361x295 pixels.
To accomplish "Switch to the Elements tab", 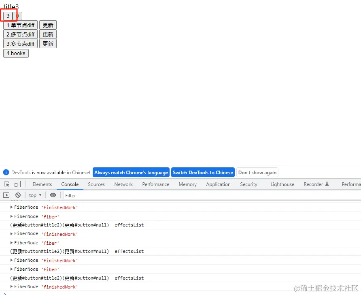I will tap(42, 184).
